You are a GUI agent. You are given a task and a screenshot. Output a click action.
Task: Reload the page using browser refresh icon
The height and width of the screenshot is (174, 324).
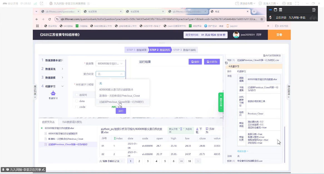[50, 19]
